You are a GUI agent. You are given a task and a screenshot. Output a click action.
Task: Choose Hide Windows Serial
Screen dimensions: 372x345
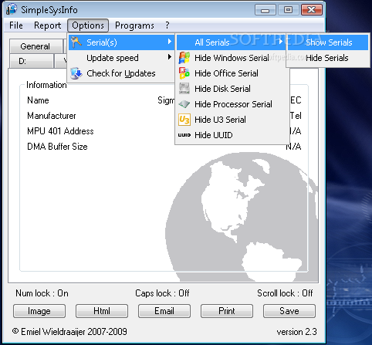pos(232,58)
